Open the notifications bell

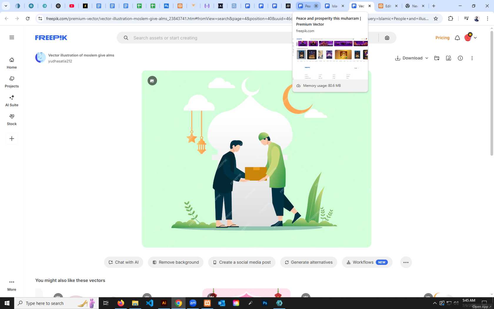click(457, 38)
